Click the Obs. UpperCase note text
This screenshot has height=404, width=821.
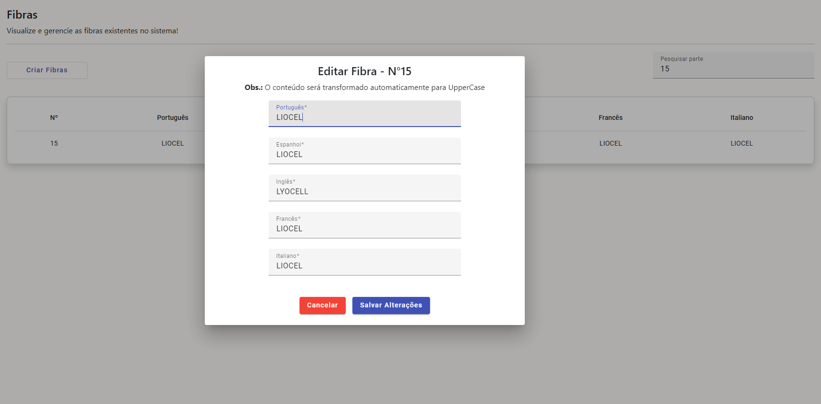(364, 88)
